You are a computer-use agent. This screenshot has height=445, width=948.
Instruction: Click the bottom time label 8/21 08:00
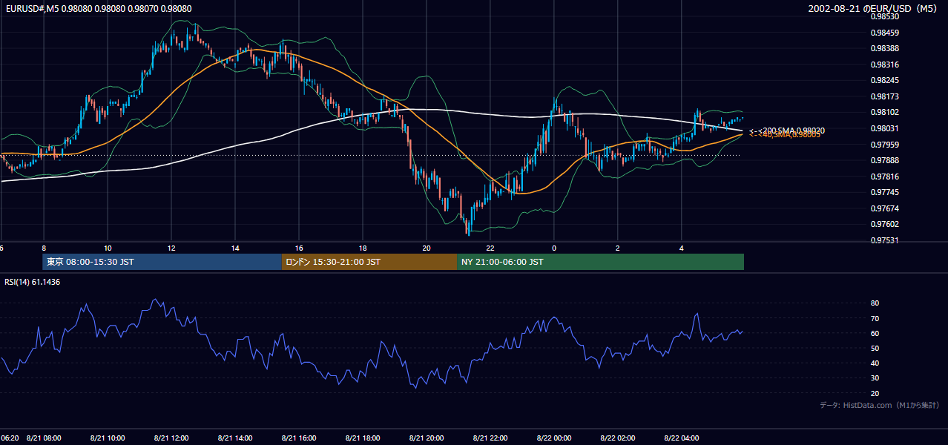pos(44,438)
